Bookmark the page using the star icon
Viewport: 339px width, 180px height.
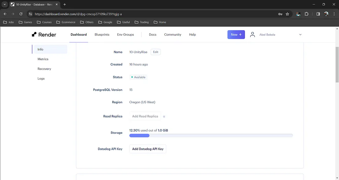(287, 14)
